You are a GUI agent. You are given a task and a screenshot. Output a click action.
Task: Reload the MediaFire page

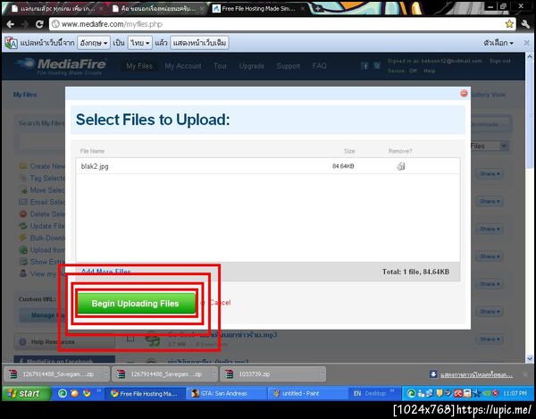[x=39, y=24]
